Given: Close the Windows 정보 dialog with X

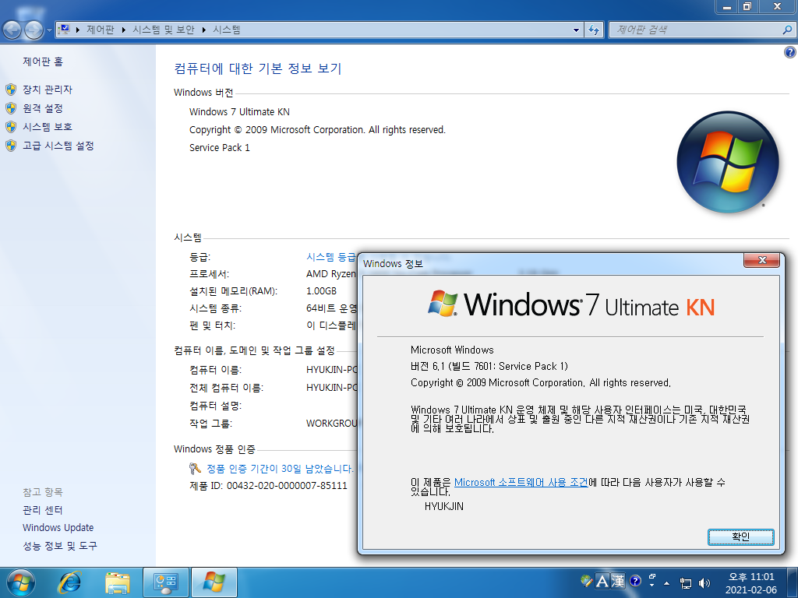Looking at the screenshot, I should (761, 260).
